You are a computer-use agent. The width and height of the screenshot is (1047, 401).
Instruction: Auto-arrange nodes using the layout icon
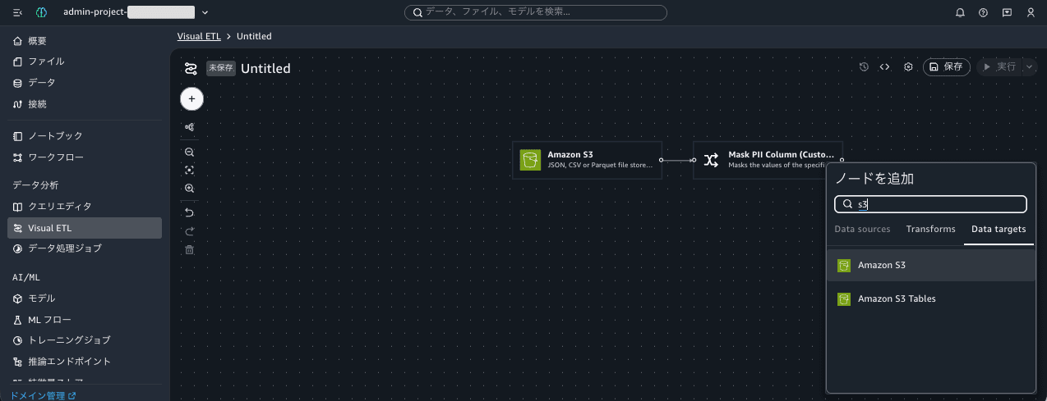[x=190, y=128]
